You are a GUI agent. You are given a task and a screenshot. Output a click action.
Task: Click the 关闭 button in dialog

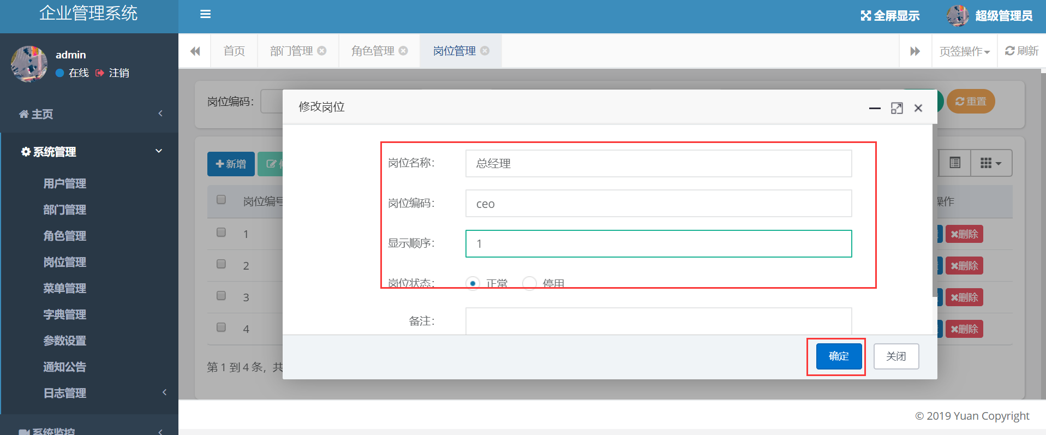(x=896, y=356)
